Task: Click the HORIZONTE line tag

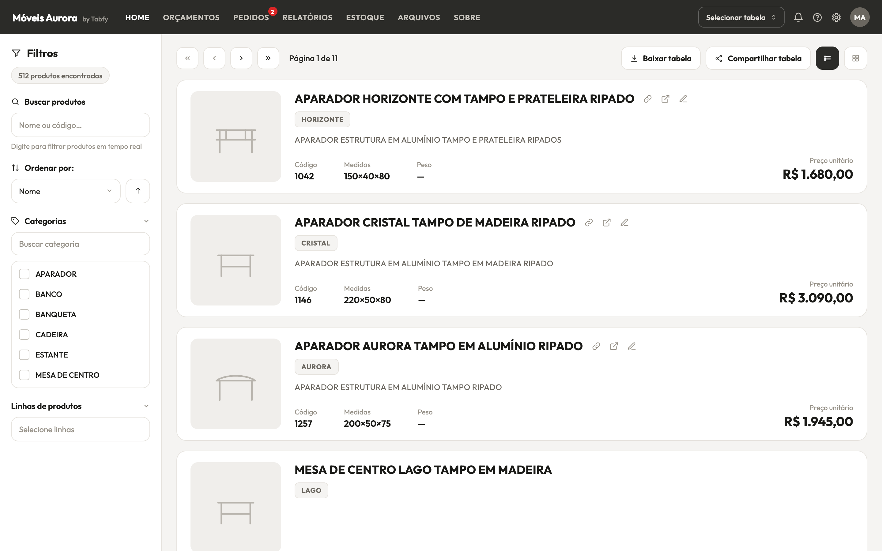Action: point(322,119)
